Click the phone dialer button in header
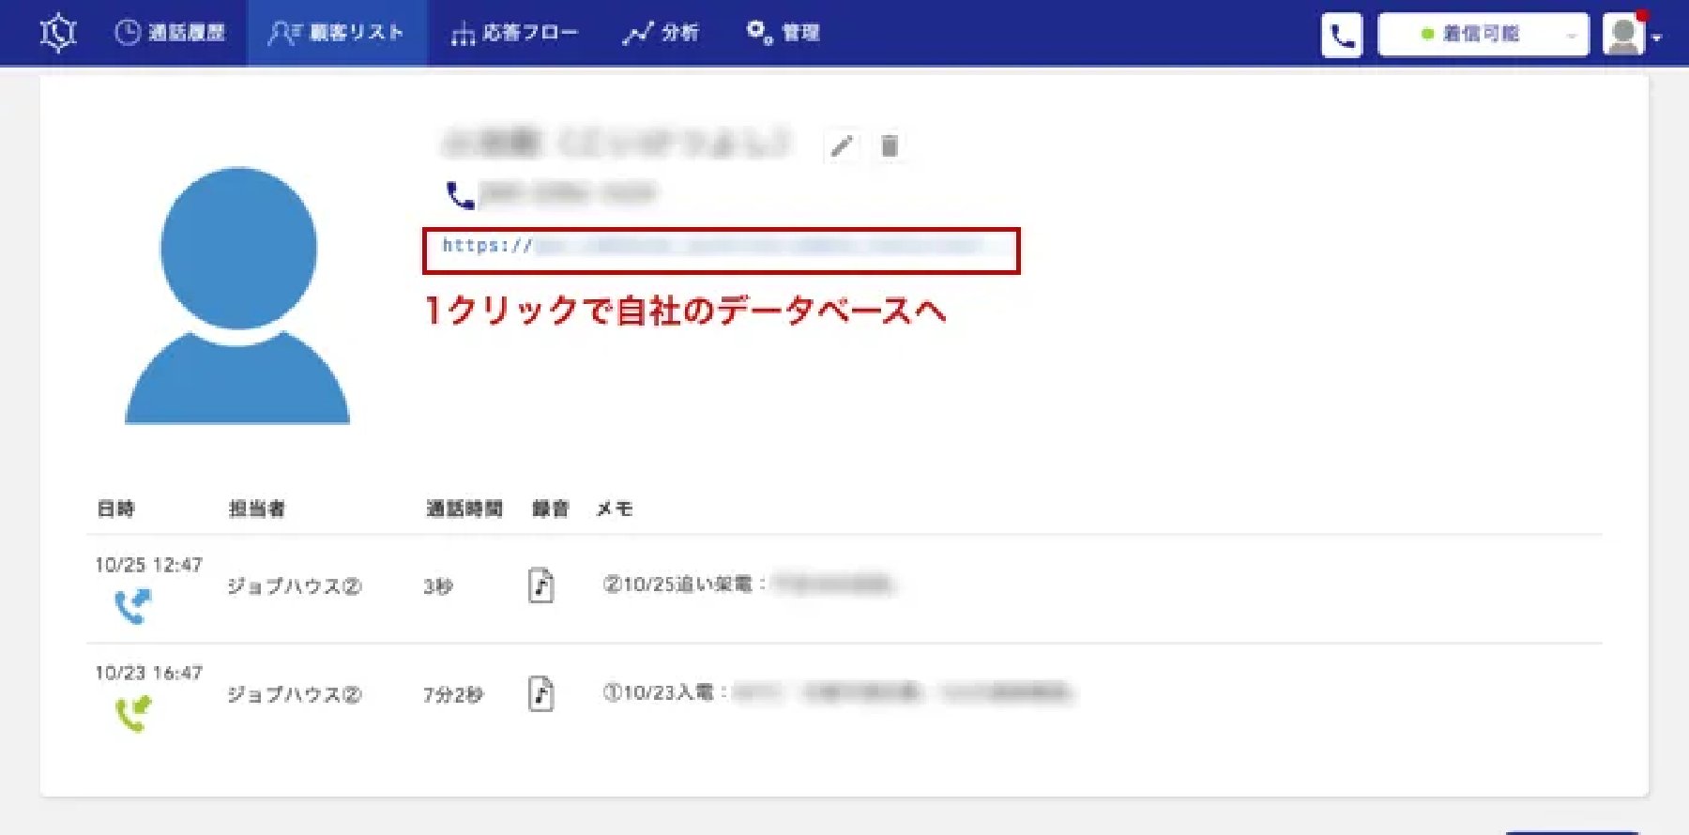Screen dimensions: 1689x835 (1342, 36)
